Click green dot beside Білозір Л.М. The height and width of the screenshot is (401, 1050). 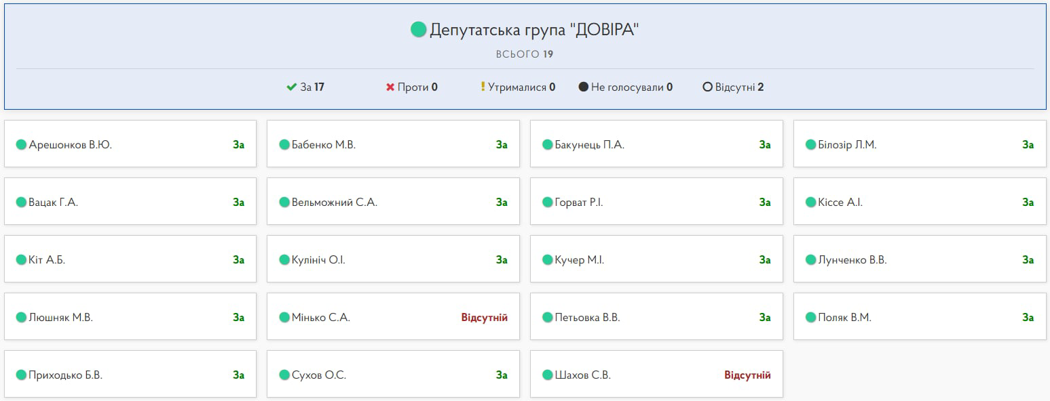pyautogui.click(x=810, y=144)
